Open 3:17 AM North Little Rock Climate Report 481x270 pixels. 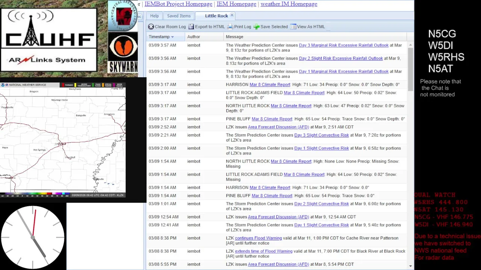(291, 106)
